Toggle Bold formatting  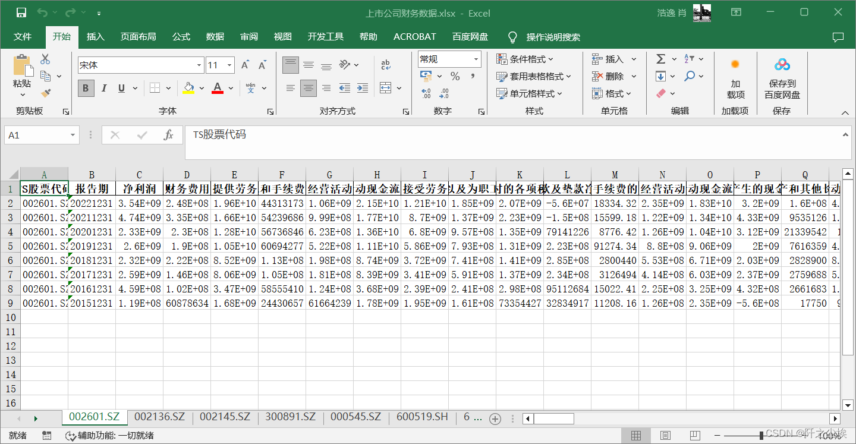pos(86,88)
